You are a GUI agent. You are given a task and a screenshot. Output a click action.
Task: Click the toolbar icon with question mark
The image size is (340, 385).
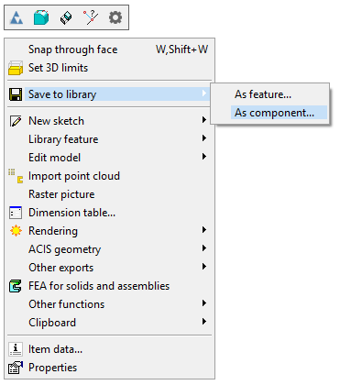pyautogui.click(x=91, y=17)
